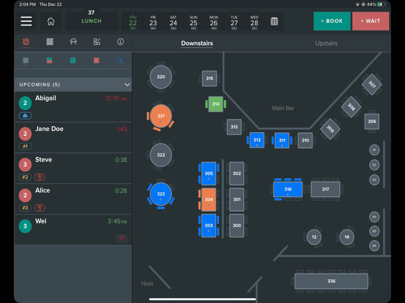This screenshot has height=303, width=405.
Task: Go to the home screen
Action: click(x=51, y=21)
